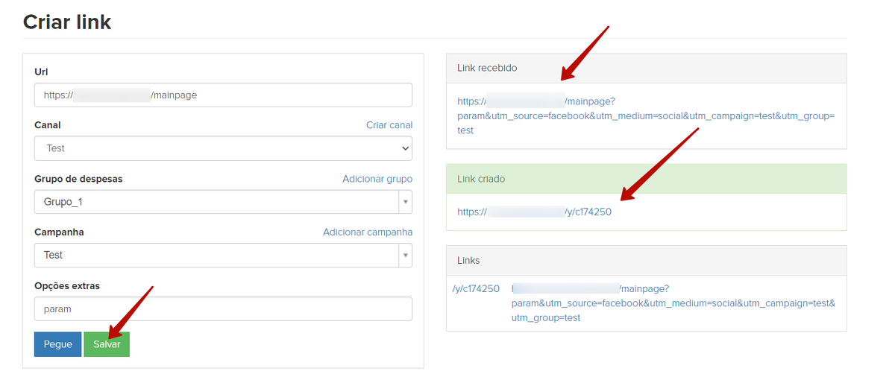Click the Criar canal link
Screen dimensions: 895x377
coord(389,125)
